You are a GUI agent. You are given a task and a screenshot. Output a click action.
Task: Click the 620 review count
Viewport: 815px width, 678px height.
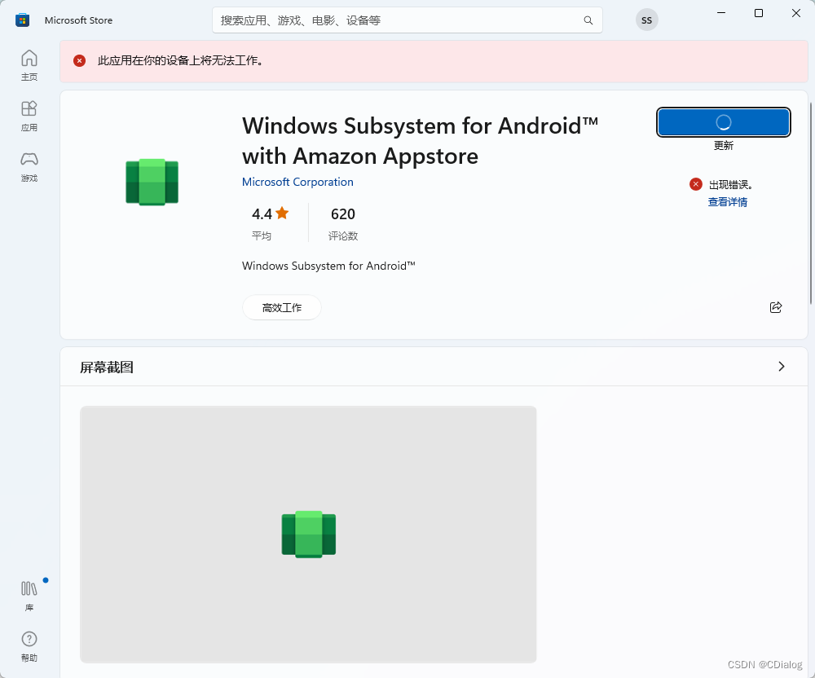[343, 214]
